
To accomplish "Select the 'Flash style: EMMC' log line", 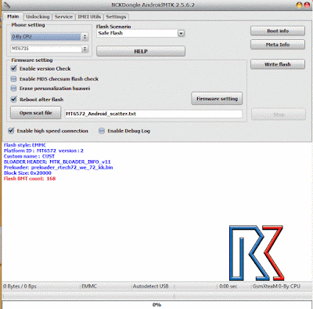I will click(x=25, y=145).
